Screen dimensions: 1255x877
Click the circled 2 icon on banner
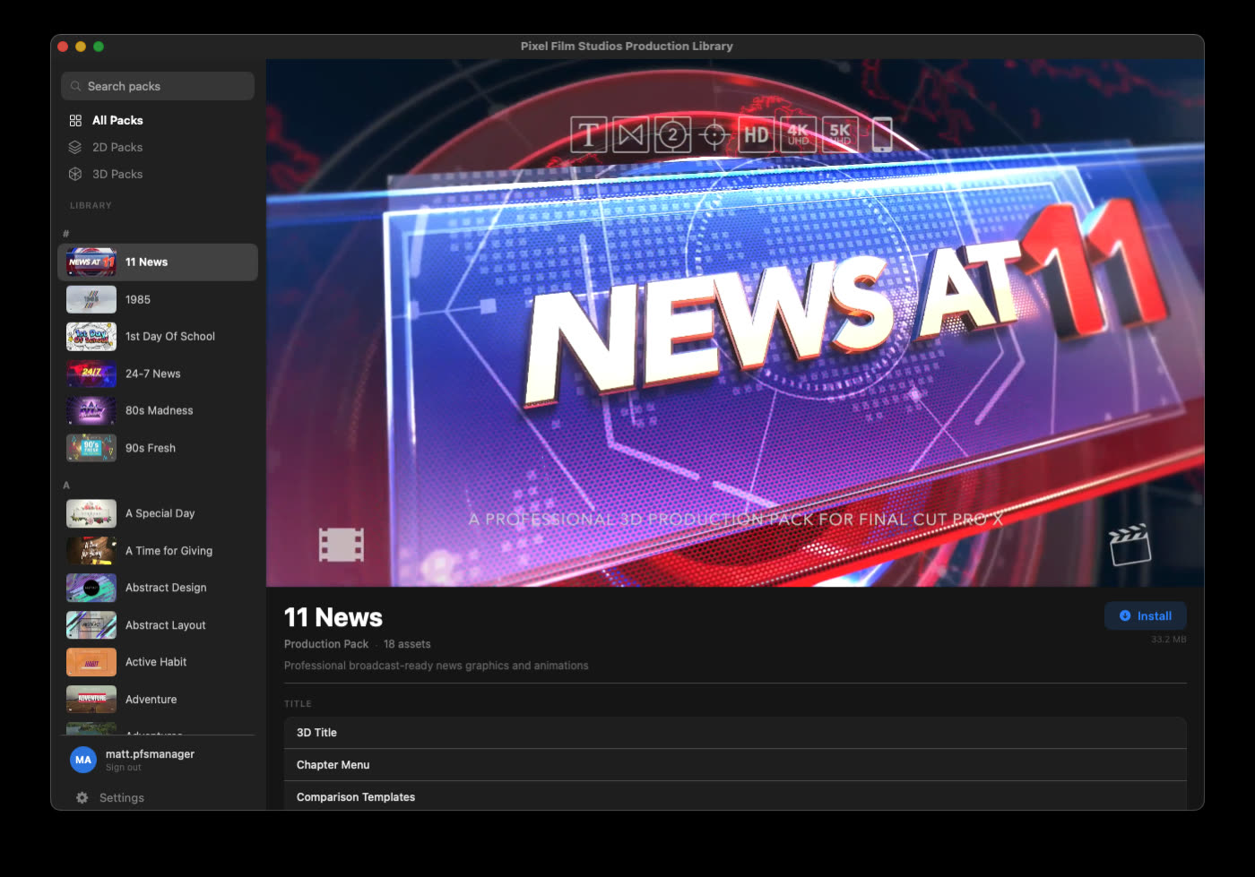[672, 135]
